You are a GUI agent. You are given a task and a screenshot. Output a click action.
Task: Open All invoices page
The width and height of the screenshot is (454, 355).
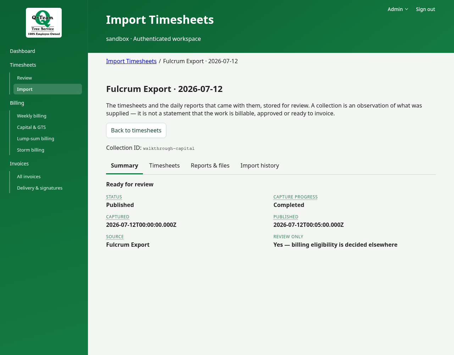pos(29,176)
